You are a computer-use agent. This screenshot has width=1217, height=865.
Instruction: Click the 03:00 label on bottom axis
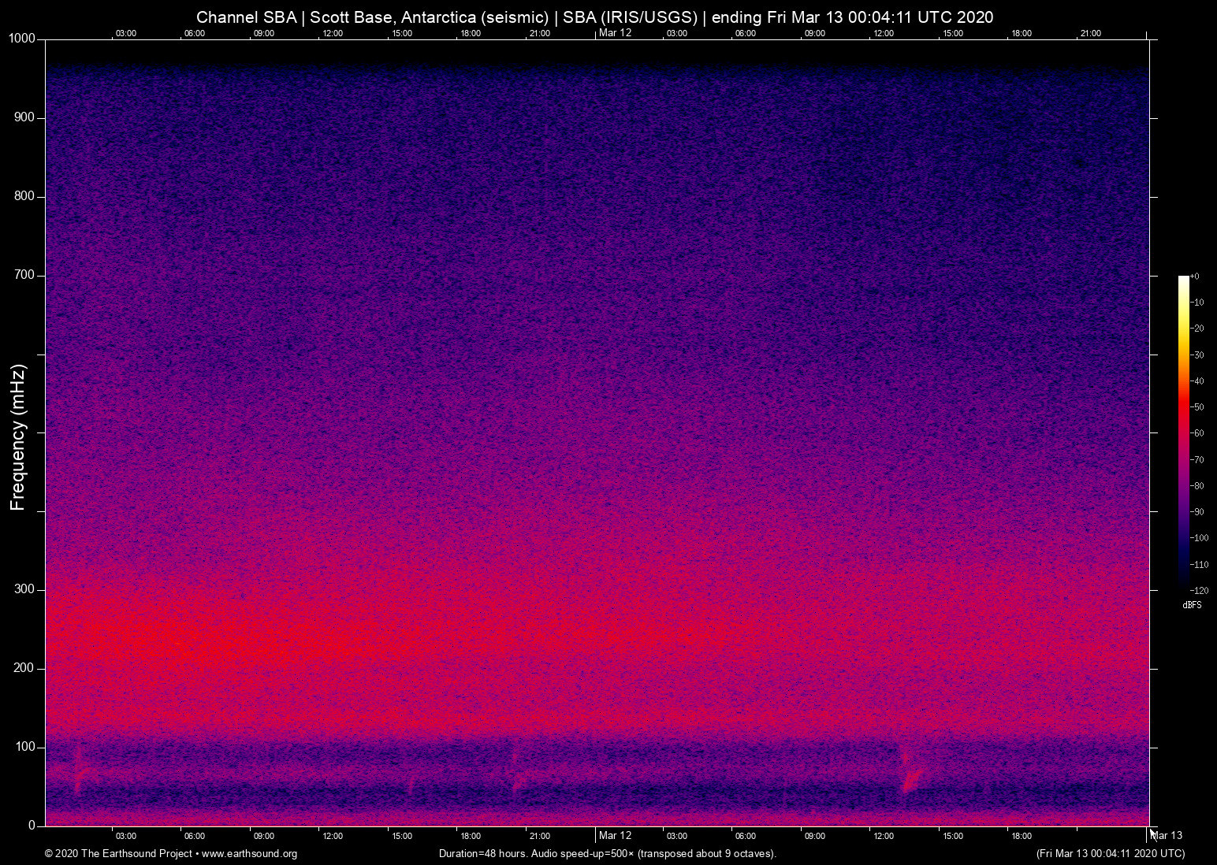126,835
